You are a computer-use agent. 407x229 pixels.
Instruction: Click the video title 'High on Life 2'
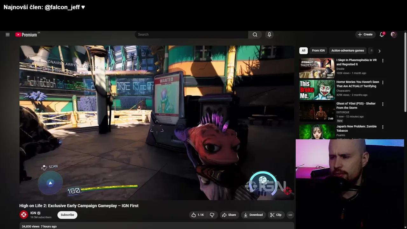coord(79,206)
